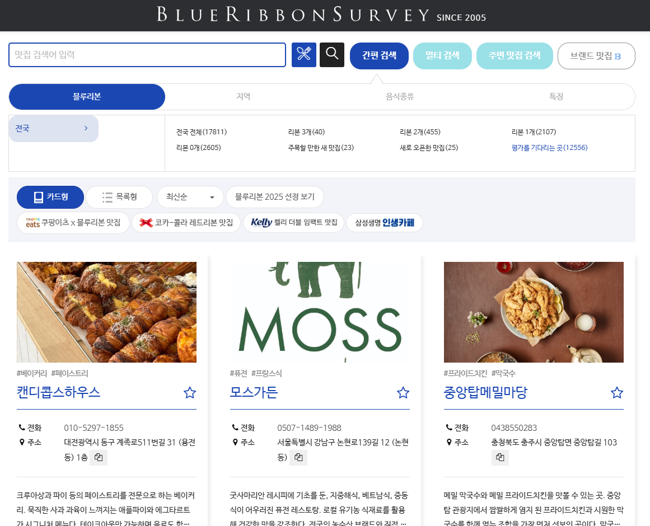Filter by 리본 3개(40)

pyautogui.click(x=306, y=132)
